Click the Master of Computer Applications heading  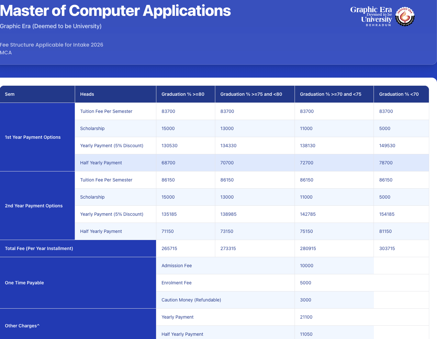pos(115,11)
